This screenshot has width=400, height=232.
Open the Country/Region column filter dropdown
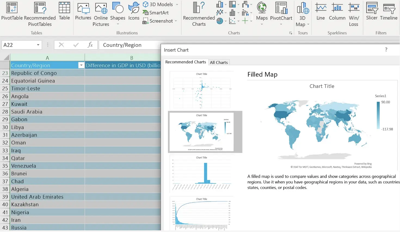(81, 65)
